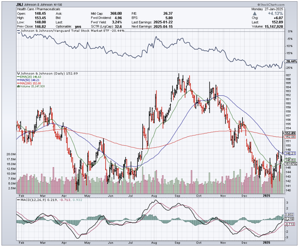Click the relative strength line legend marker
This screenshot has width=299, height=247.
[x=18, y=31]
